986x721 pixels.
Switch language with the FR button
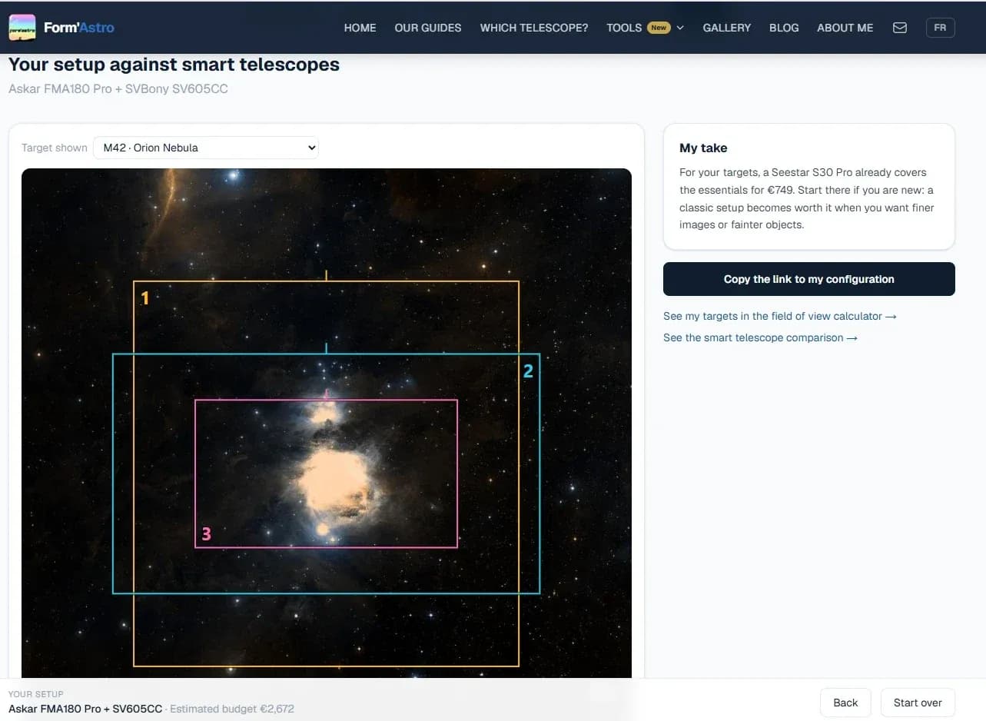(x=940, y=28)
